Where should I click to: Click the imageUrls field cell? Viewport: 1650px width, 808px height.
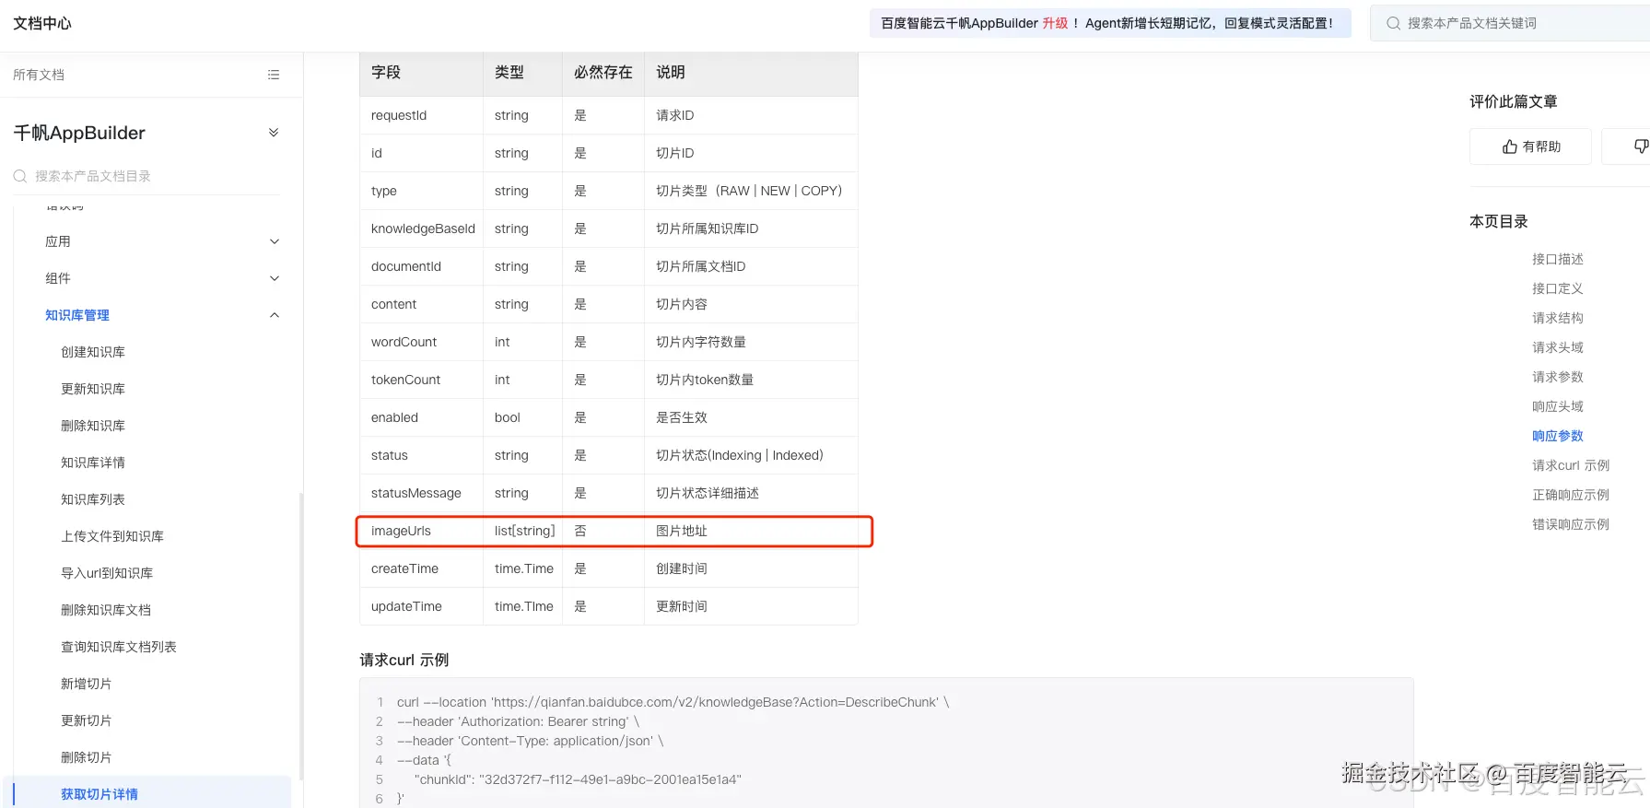421,531
